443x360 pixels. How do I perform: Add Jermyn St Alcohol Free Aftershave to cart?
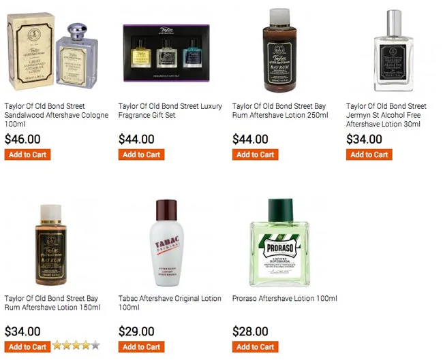tap(369, 154)
